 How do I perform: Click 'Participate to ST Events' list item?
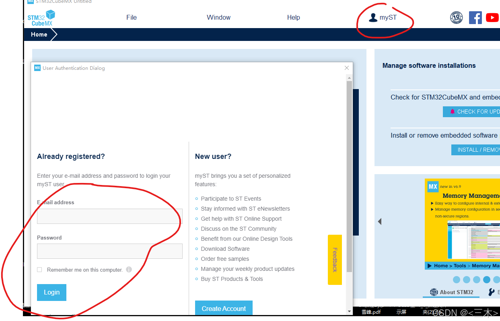tap(231, 199)
